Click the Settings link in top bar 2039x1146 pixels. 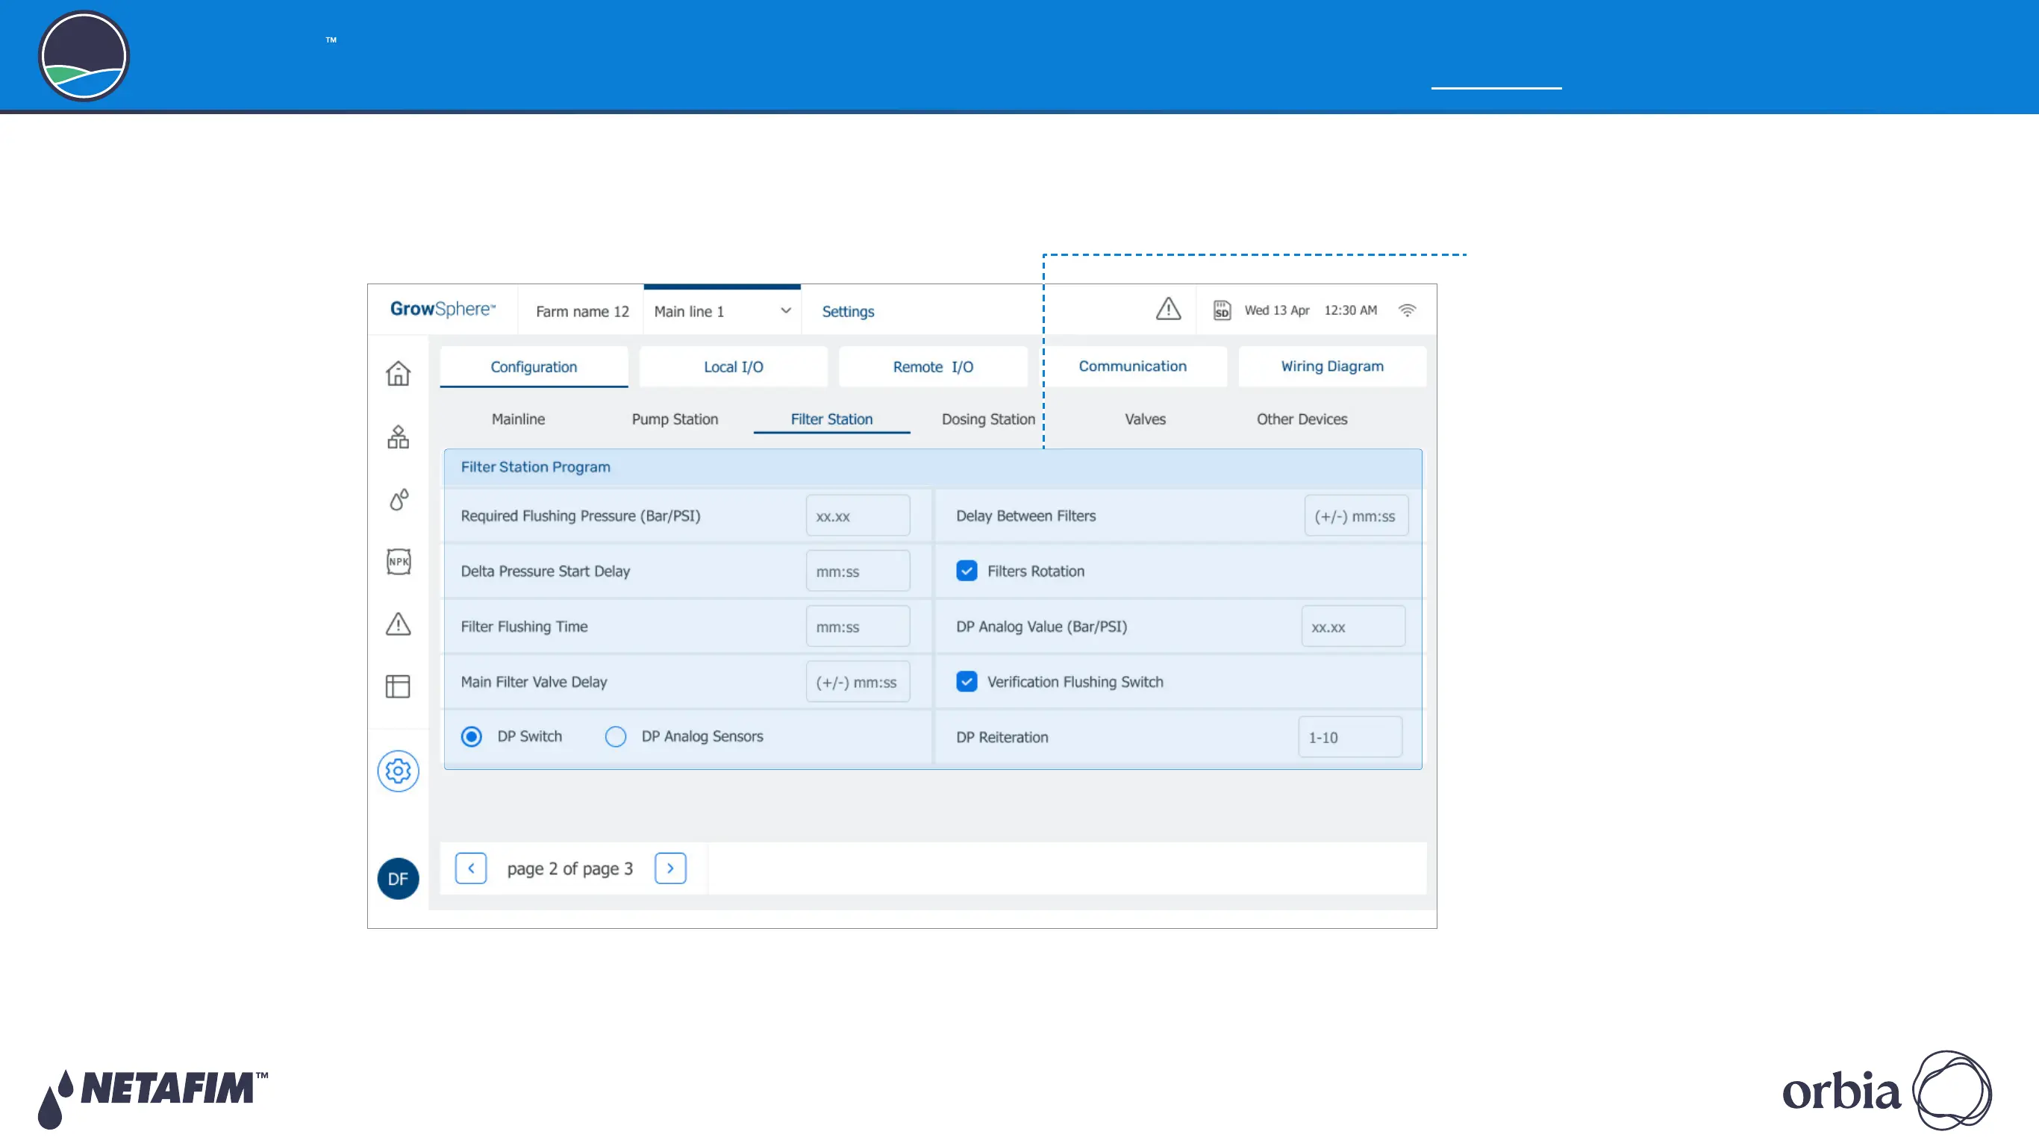click(848, 311)
